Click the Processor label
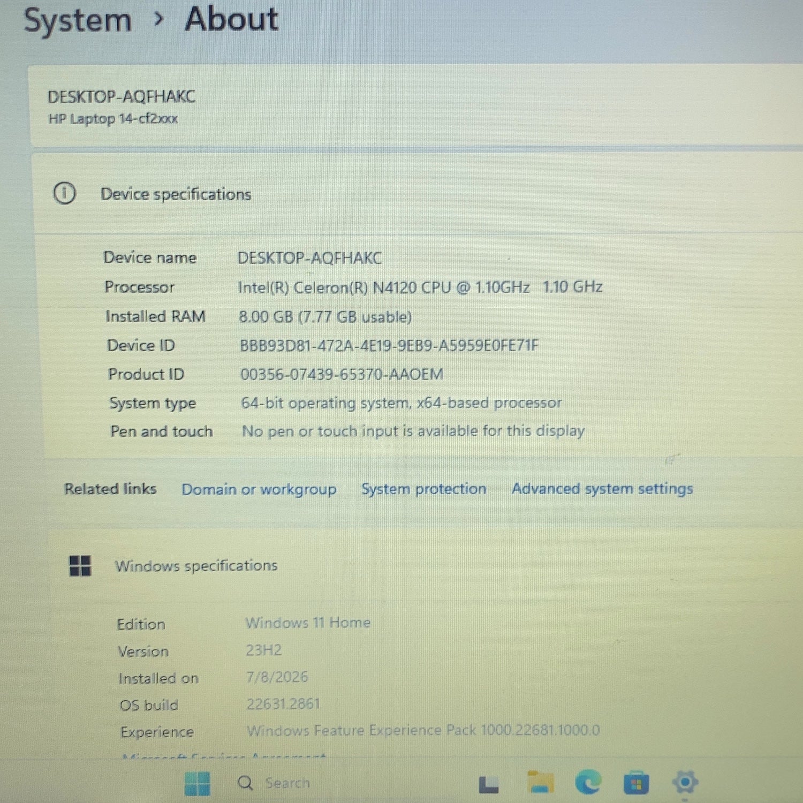803x803 pixels. click(x=139, y=287)
